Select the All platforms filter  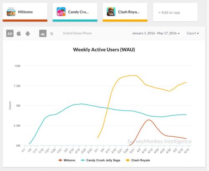pyautogui.click(x=10, y=33)
